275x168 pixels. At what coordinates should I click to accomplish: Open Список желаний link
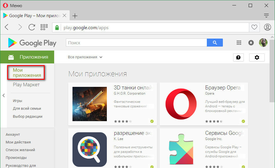[20, 150]
